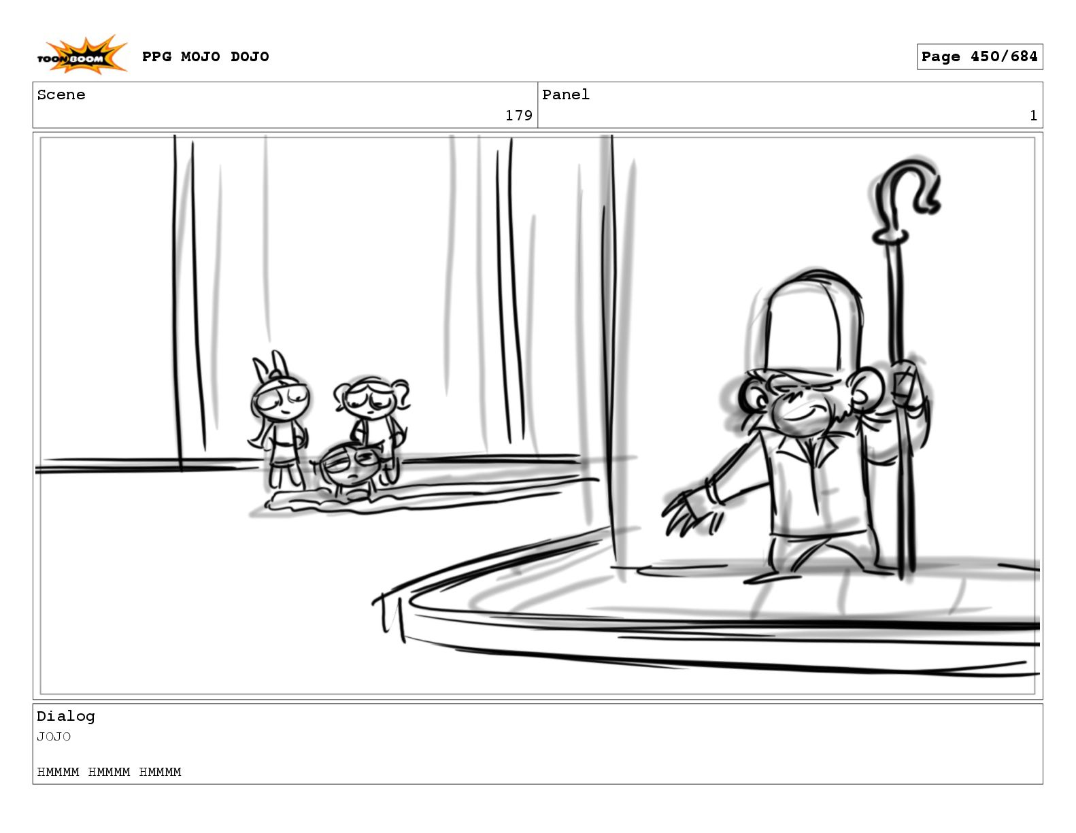The image size is (1076, 833).
Task: Click the 'Scene' label
Action: click(x=61, y=95)
